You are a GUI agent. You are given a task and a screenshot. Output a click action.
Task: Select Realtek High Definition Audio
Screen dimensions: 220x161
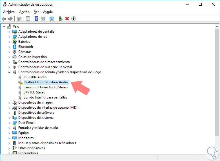tap(46, 82)
